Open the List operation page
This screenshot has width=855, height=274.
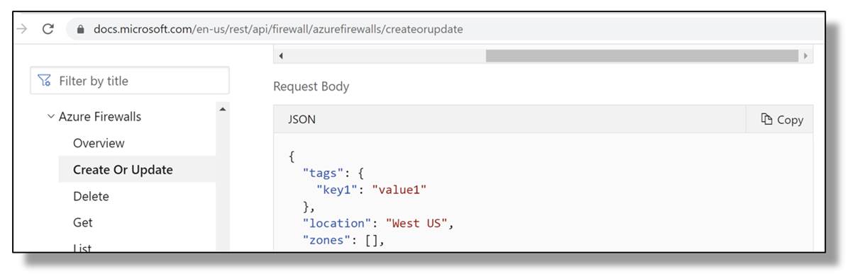click(82, 247)
